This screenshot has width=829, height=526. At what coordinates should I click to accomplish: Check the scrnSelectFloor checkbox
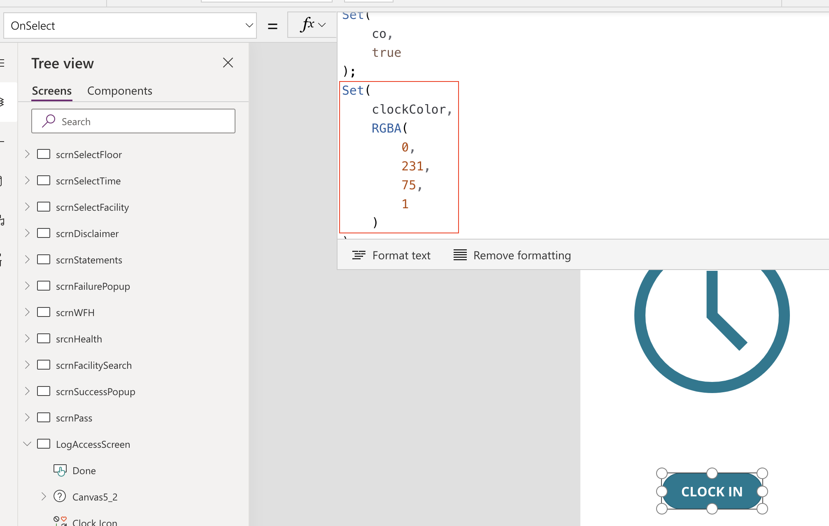[44, 154]
